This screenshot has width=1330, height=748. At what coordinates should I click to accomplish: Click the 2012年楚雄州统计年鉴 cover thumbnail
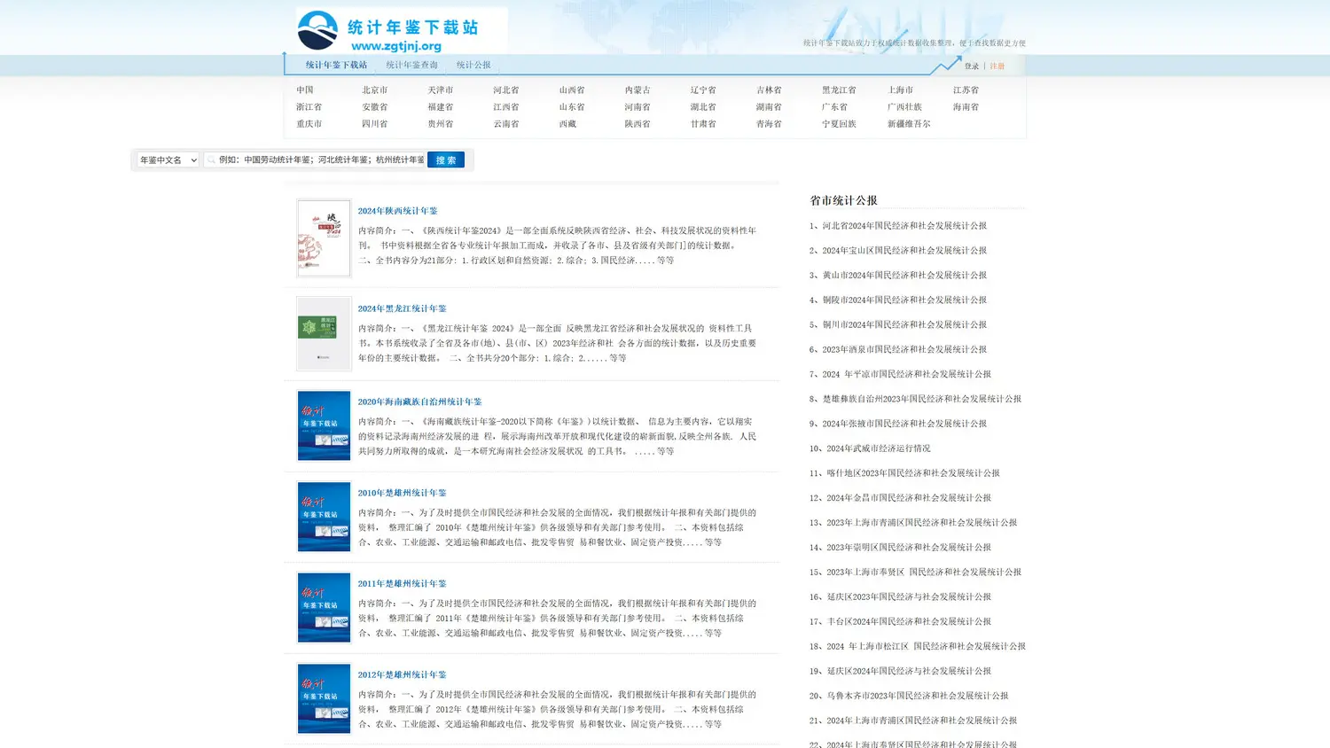(x=324, y=698)
